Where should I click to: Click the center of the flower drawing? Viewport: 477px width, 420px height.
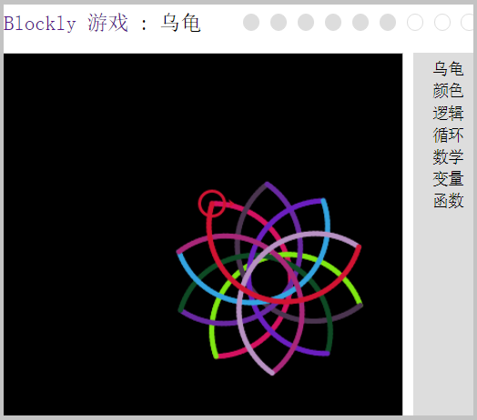[269, 279]
